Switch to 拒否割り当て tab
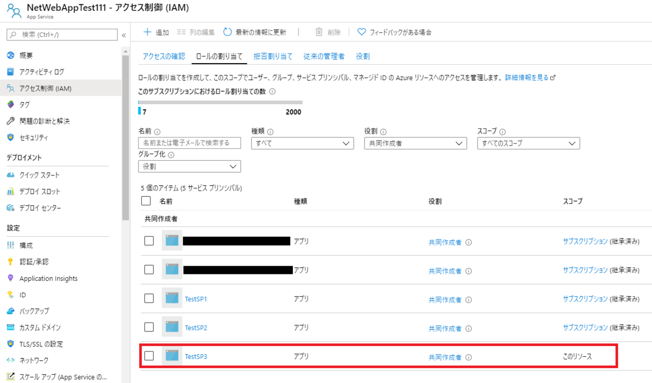 coord(273,56)
